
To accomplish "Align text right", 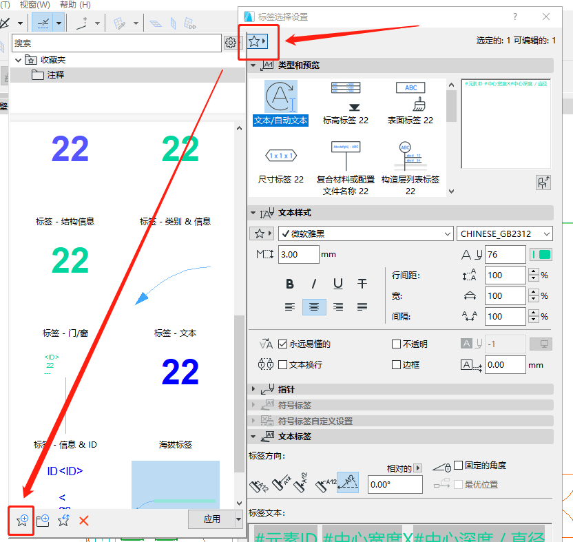I will (x=338, y=306).
